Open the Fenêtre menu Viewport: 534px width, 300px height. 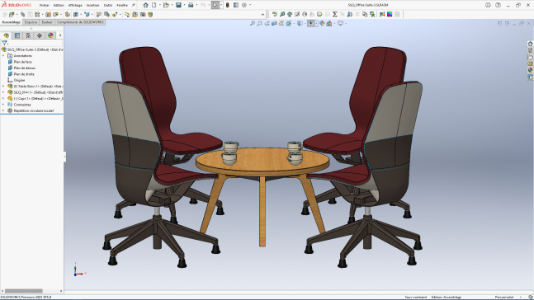pos(122,6)
